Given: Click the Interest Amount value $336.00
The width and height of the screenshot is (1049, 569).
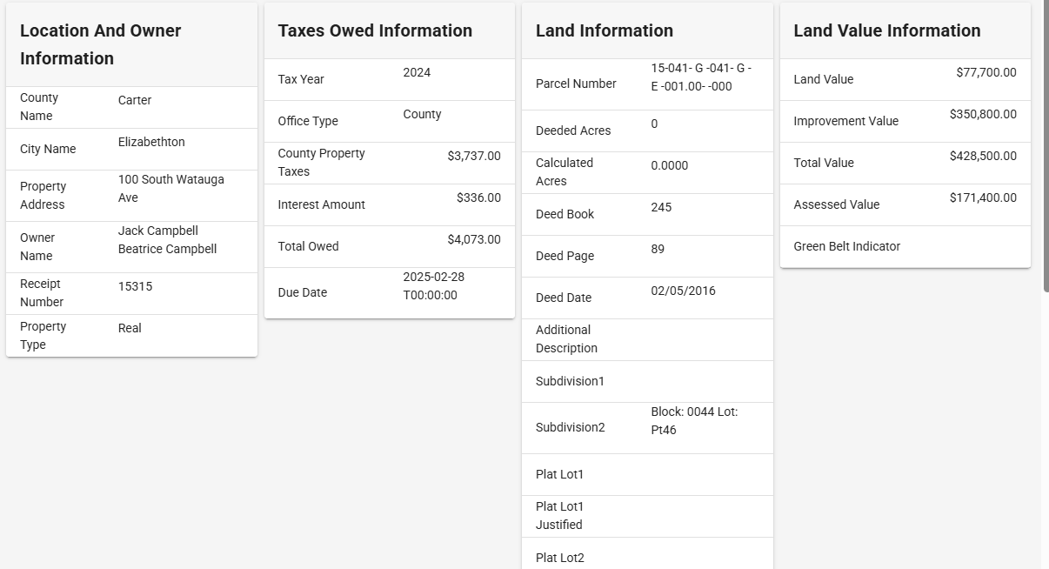Looking at the screenshot, I should 478,197.
